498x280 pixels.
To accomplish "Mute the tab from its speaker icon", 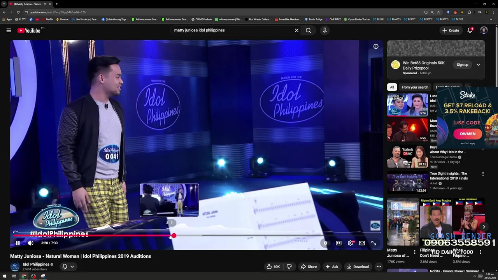I will pyautogui.click(x=45, y=4).
